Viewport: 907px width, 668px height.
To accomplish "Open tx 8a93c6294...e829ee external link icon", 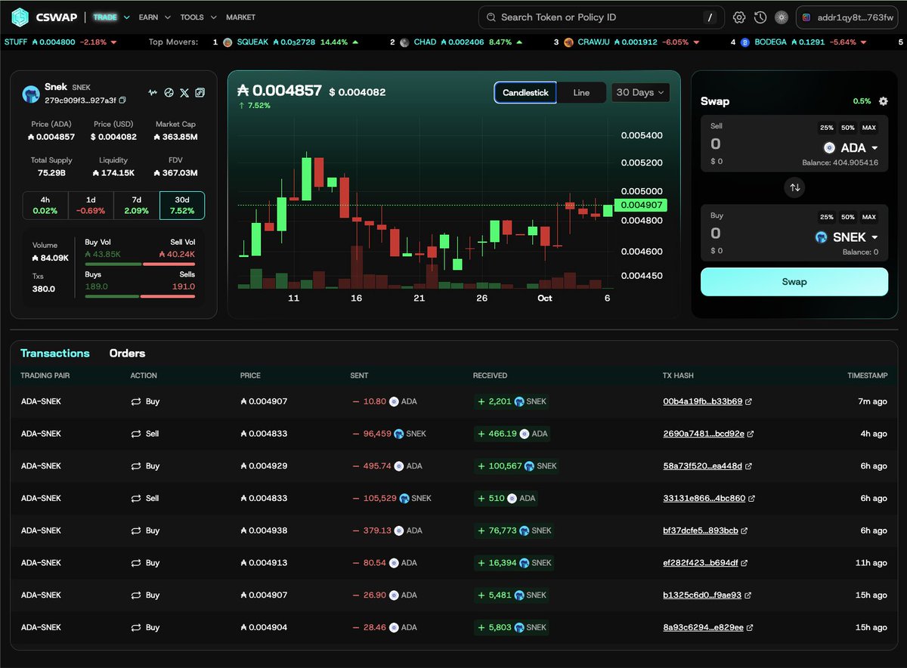I will (749, 628).
